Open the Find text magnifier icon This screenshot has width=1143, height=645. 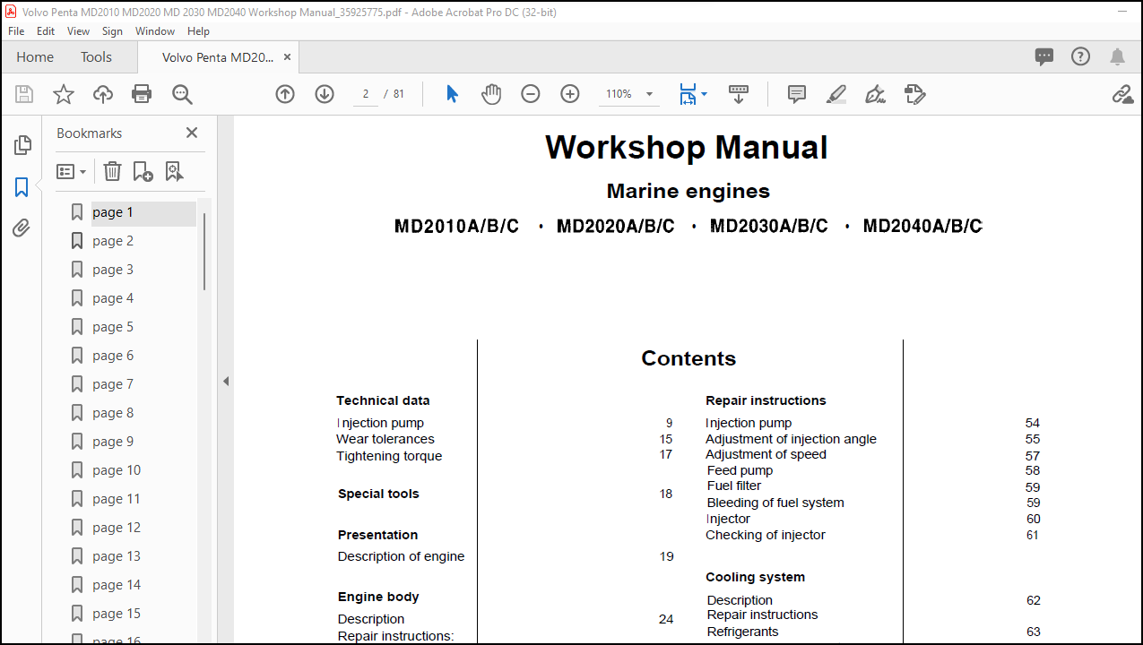(x=182, y=94)
